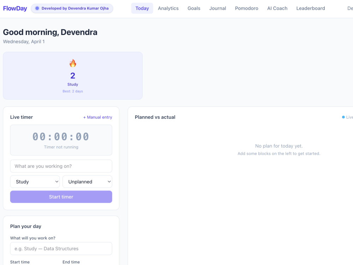The image size is (353, 265).
Task: Click the Wednesday, April 1 date
Action: click(24, 42)
